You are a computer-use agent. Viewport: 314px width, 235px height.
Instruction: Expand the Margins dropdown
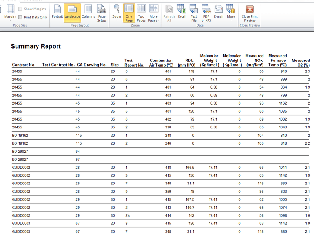coord(11,13)
